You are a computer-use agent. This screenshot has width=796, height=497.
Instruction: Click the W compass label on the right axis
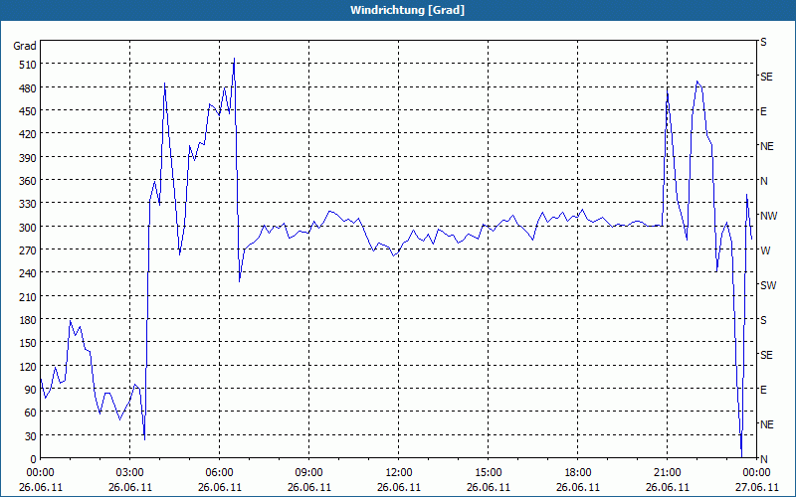[765, 250]
